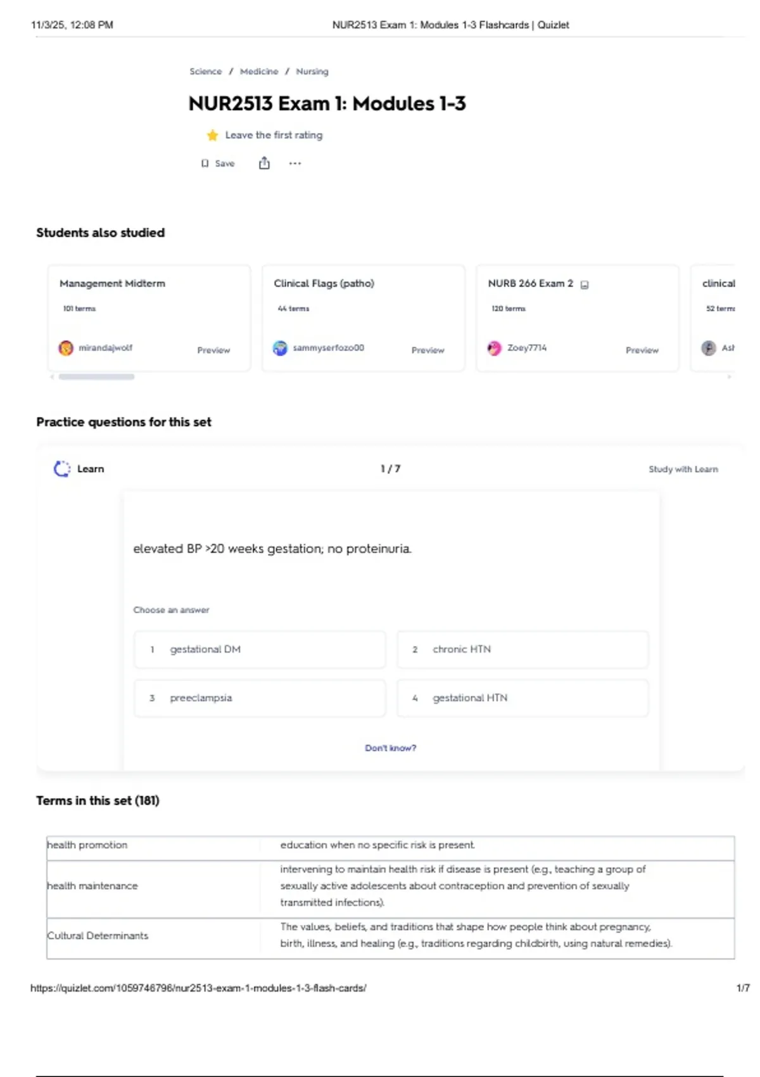Click the star rating icon
Image resolution: width=760 pixels, height=1077 pixels.
tap(212, 136)
